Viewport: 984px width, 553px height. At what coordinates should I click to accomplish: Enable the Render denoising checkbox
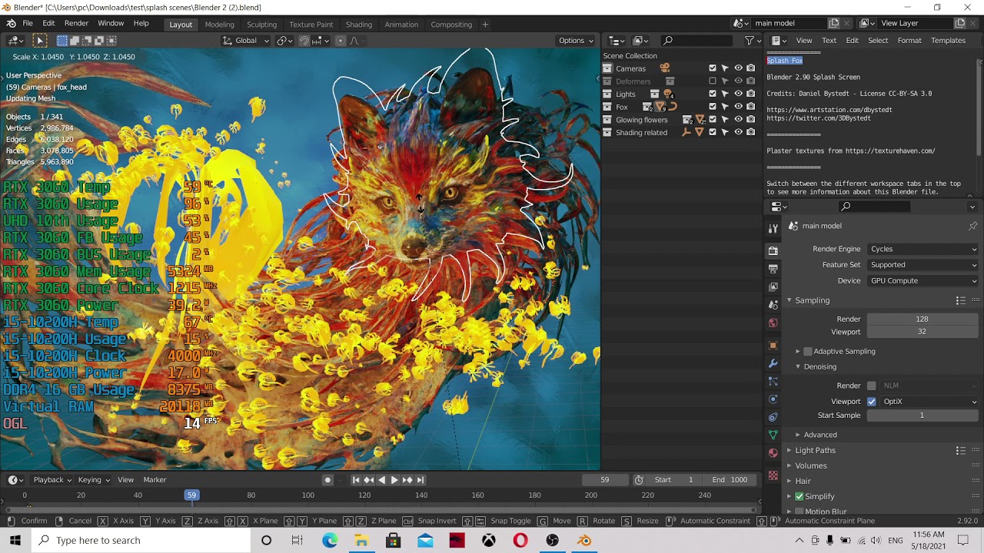(x=872, y=386)
